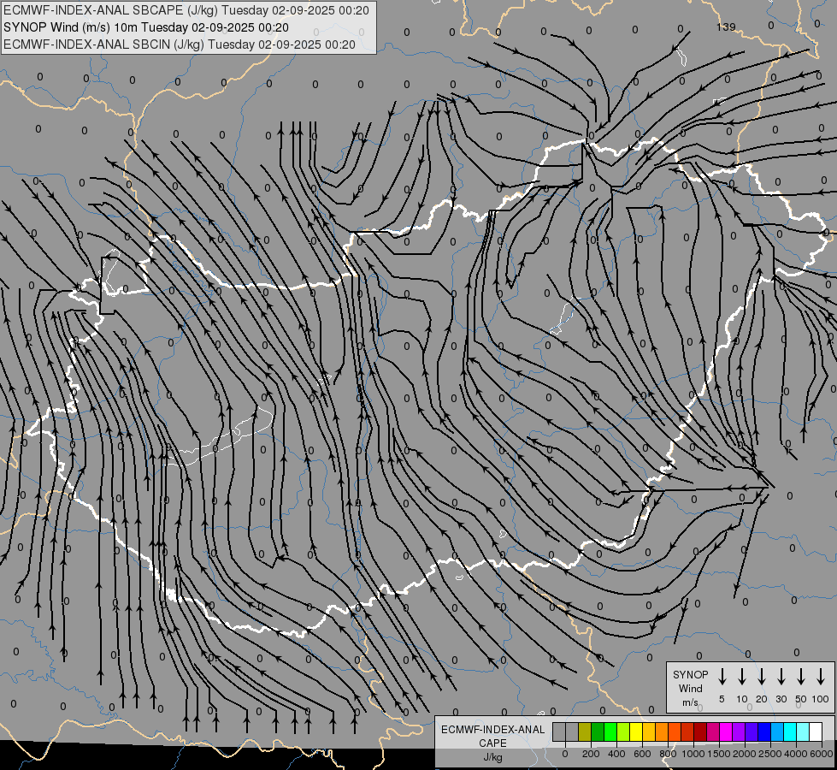This screenshot has height=770, width=837.
Task: Pick the yellow-green CAPE legend swatch
Action: [x=623, y=731]
